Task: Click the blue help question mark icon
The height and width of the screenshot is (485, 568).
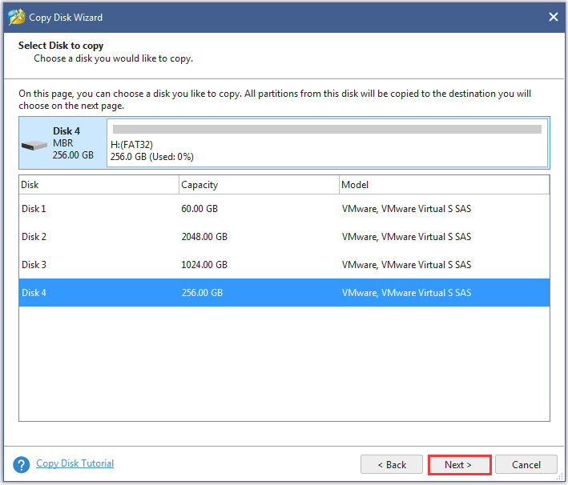Action: (22, 464)
